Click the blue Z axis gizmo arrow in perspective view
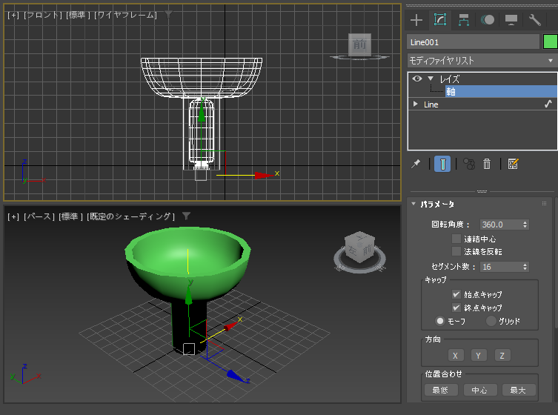 pyautogui.click(x=235, y=376)
